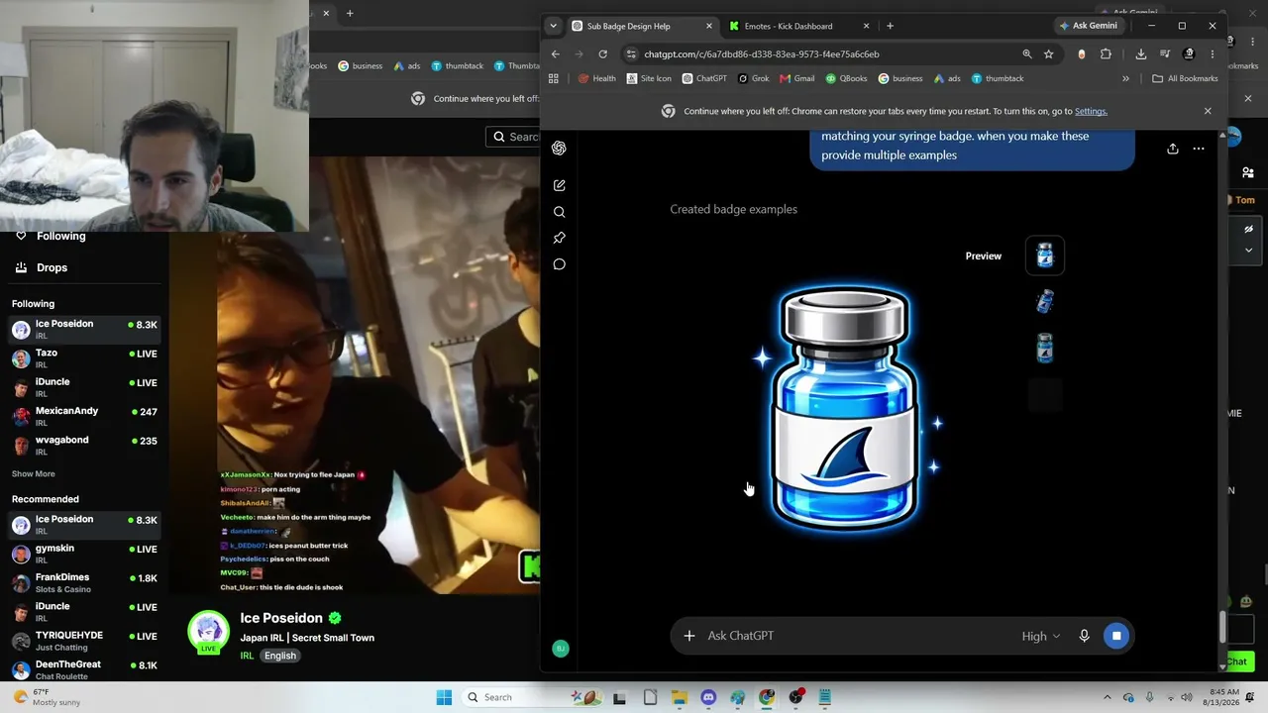Follow the Settings link in restore-tabs bar
Screen dimensions: 1268x713
1091,111
